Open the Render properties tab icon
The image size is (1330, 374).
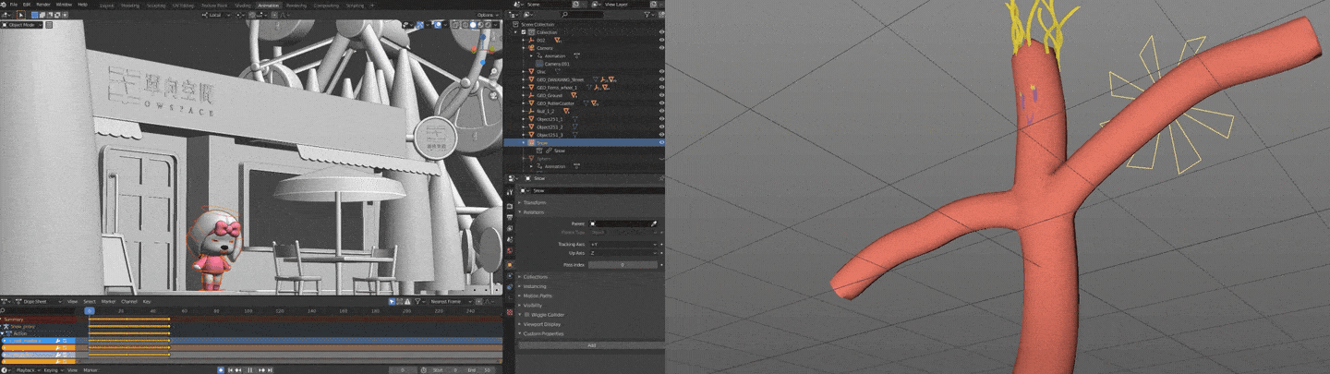coord(510,206)
